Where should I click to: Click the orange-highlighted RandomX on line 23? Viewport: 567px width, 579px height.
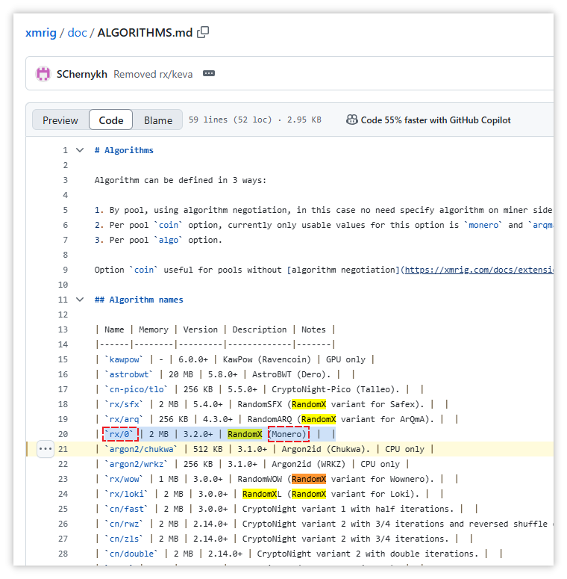pyautogui.click(x=309, y=479)
